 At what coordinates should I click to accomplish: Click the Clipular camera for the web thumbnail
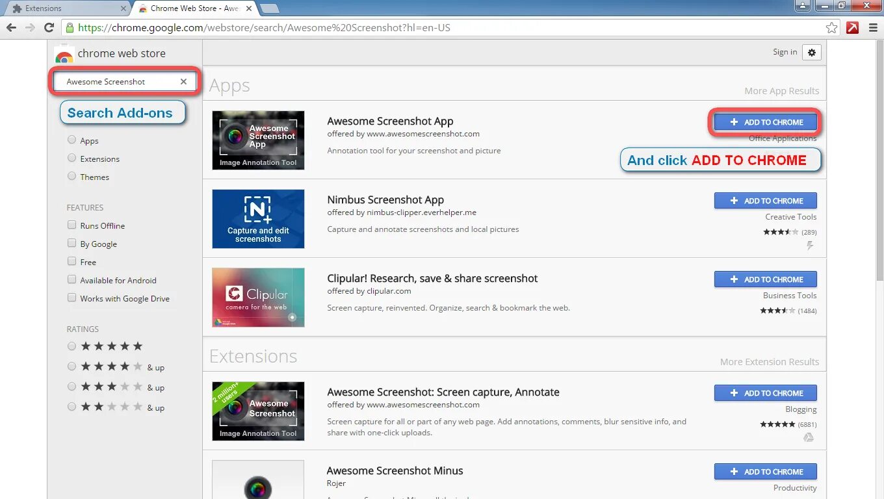pyautogui.click(x=258, y=298)
